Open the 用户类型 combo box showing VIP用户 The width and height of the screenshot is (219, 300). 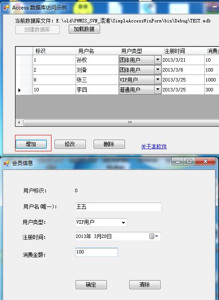pyautogui.click(x=101, y=222)
